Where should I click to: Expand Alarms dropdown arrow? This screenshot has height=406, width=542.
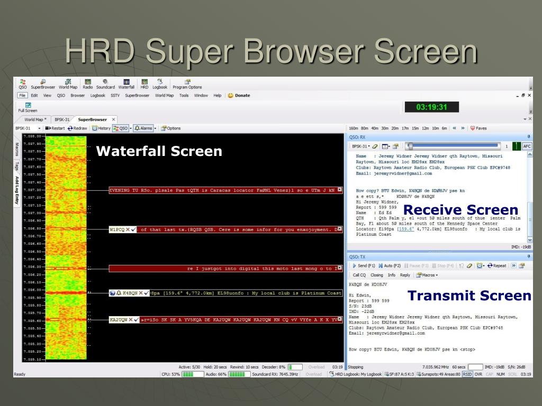click(x=155, y=128)
